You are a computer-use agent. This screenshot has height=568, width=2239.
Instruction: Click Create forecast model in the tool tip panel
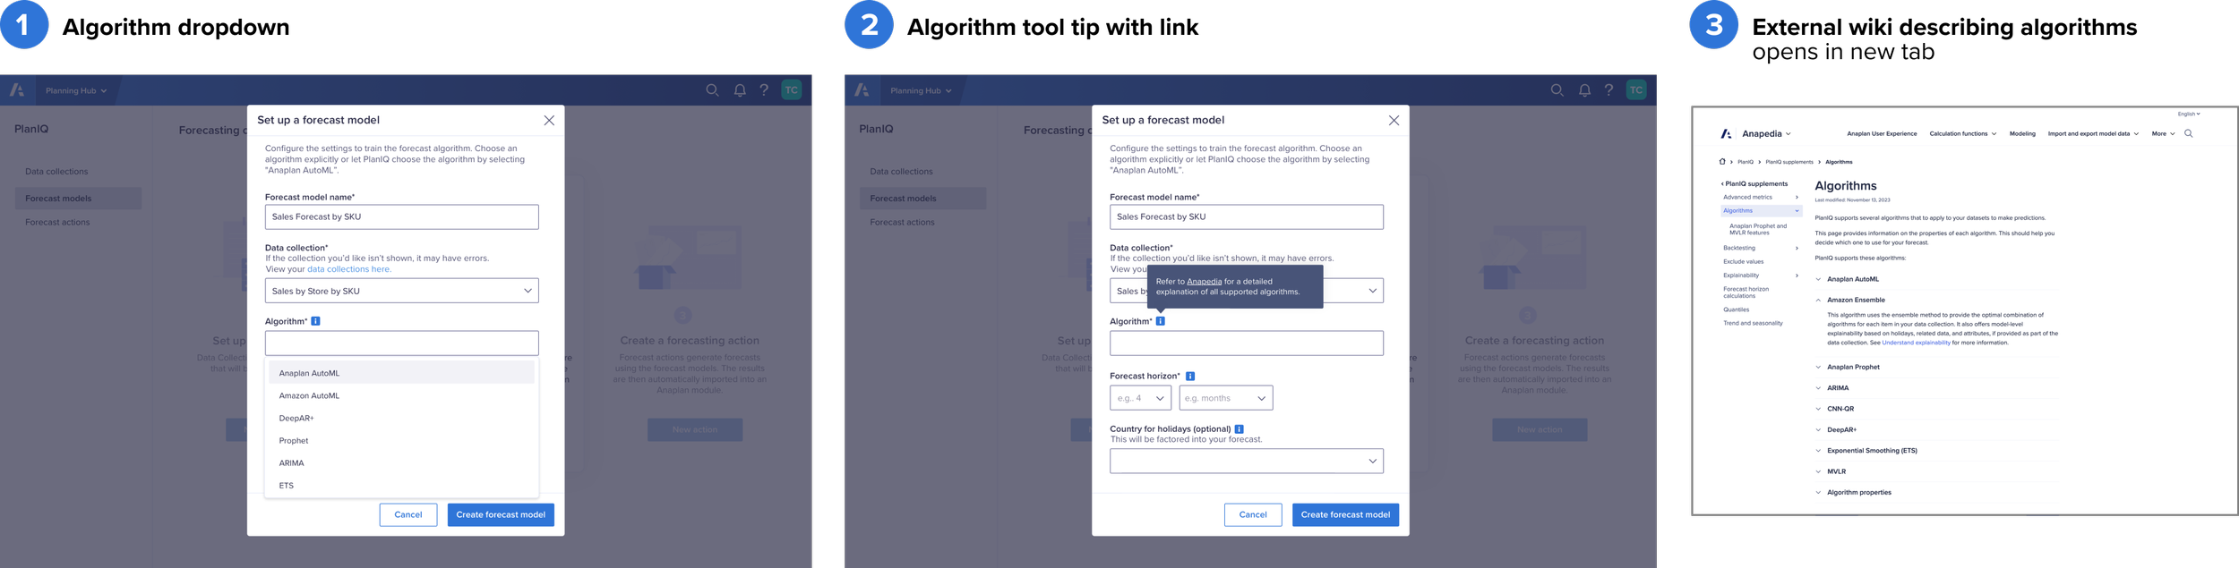(1345, 515)
